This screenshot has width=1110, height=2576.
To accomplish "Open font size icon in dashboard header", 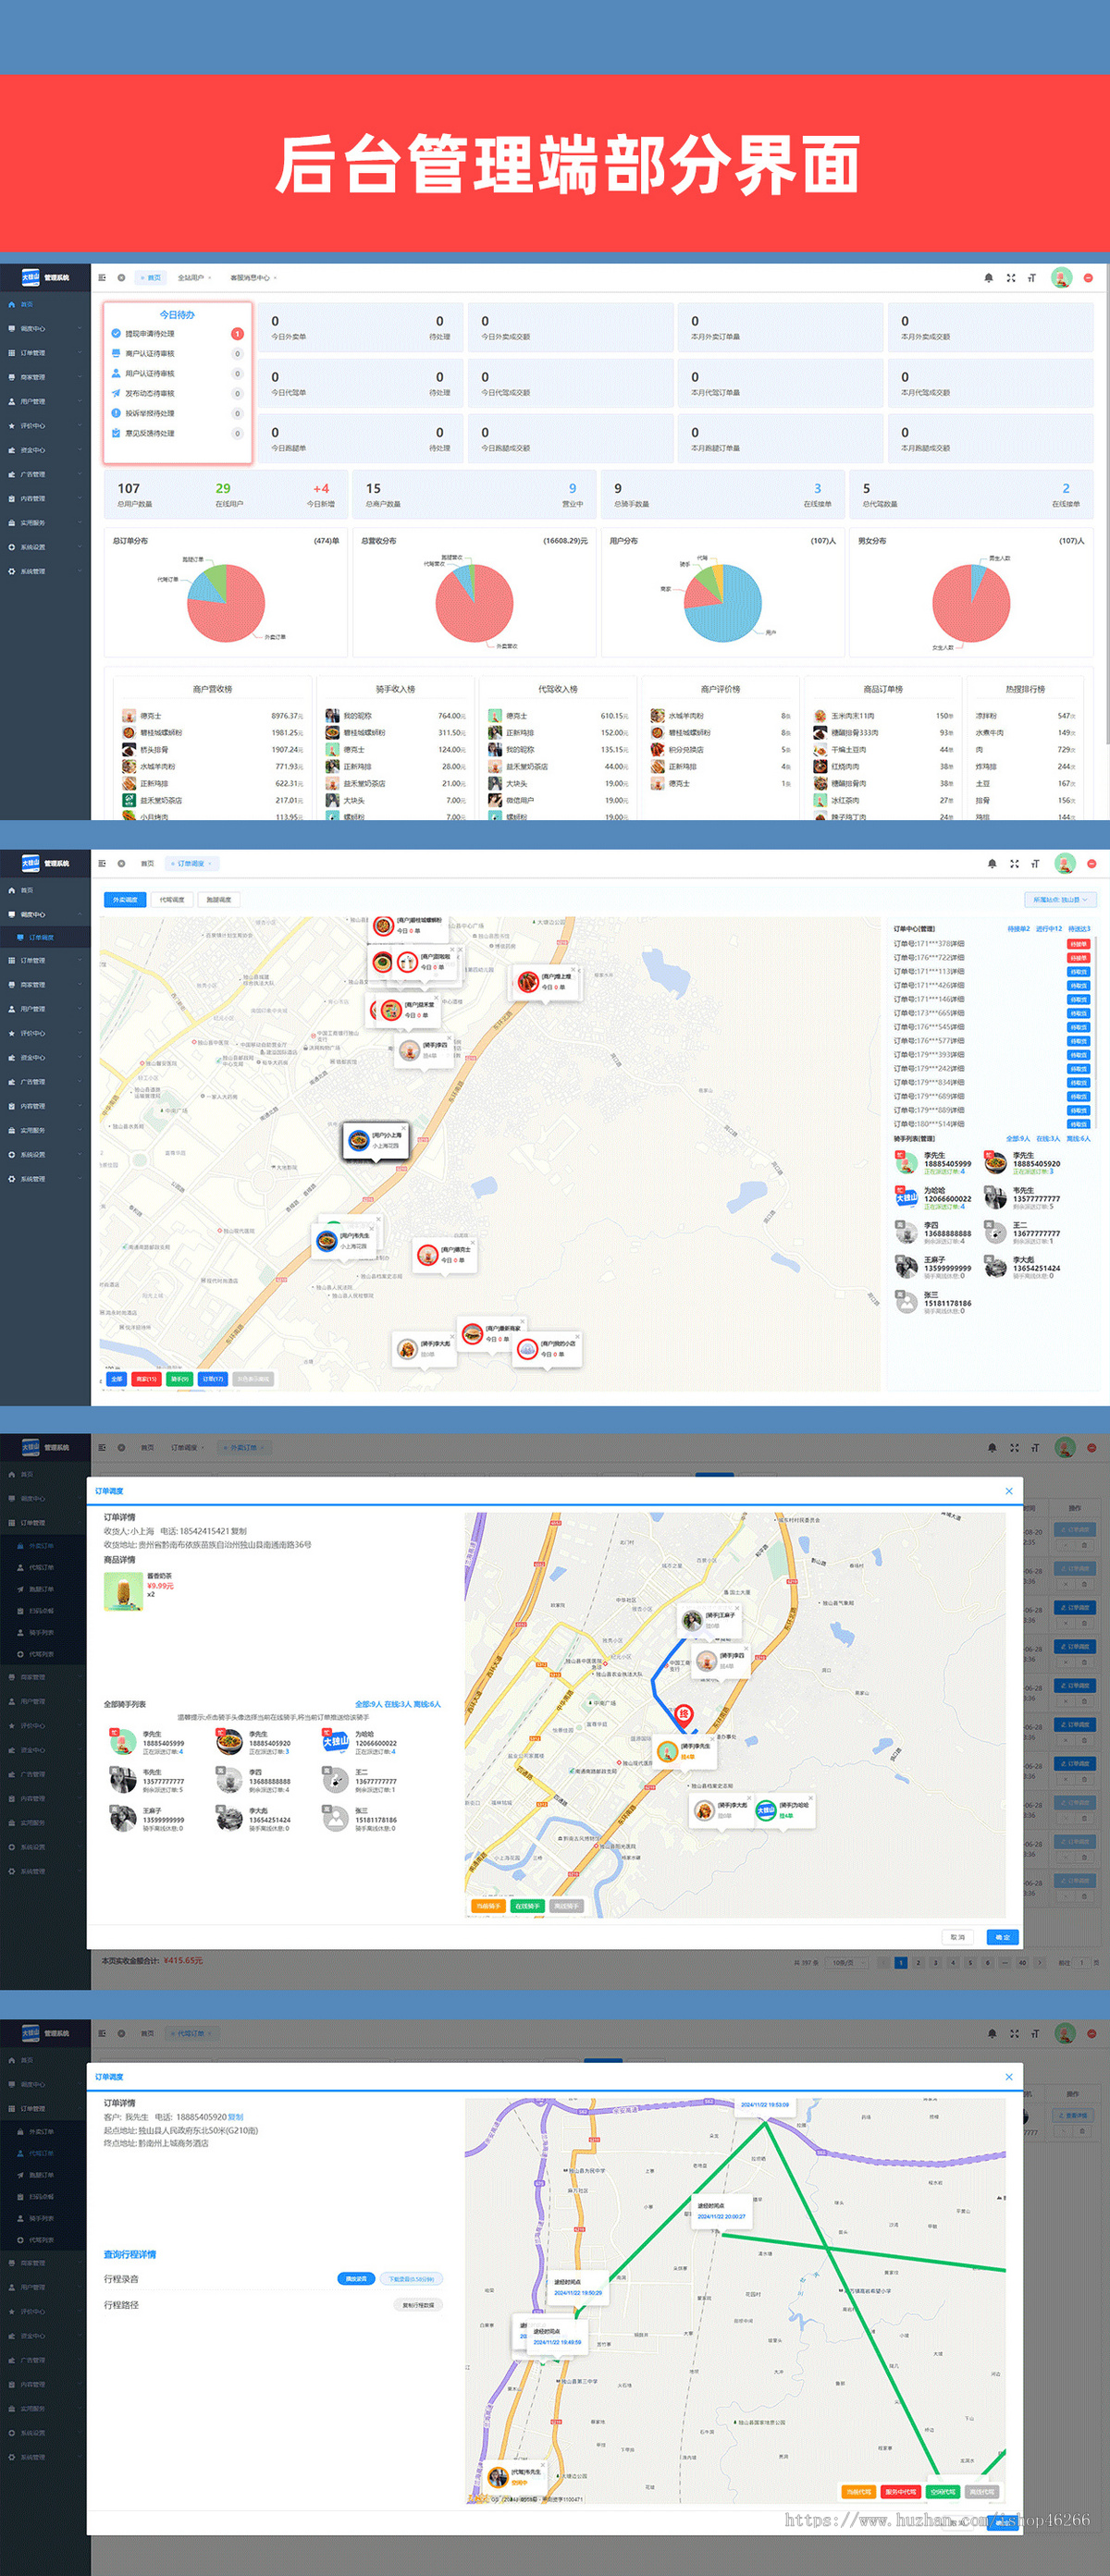I will coord(1031,278).
